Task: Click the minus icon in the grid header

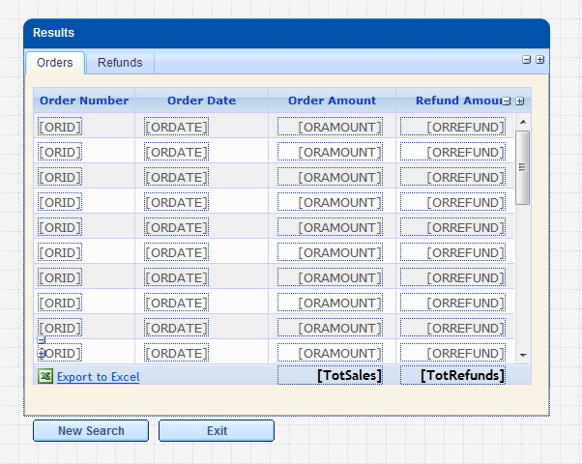Action: pyautogui.click(x=507, y=101)
